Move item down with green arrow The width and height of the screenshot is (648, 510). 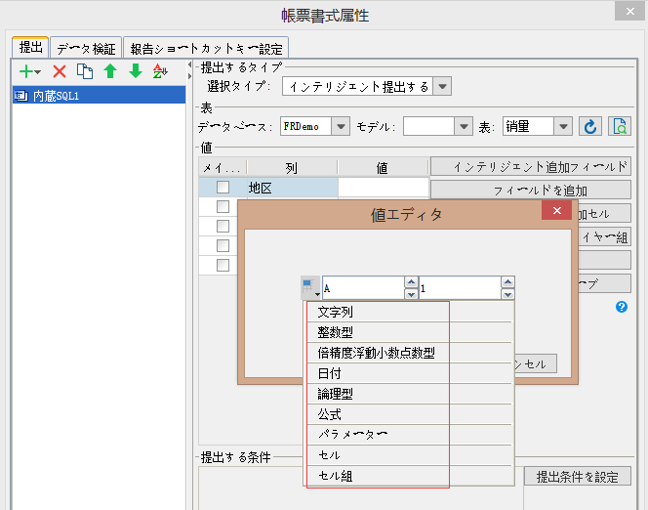136,71
